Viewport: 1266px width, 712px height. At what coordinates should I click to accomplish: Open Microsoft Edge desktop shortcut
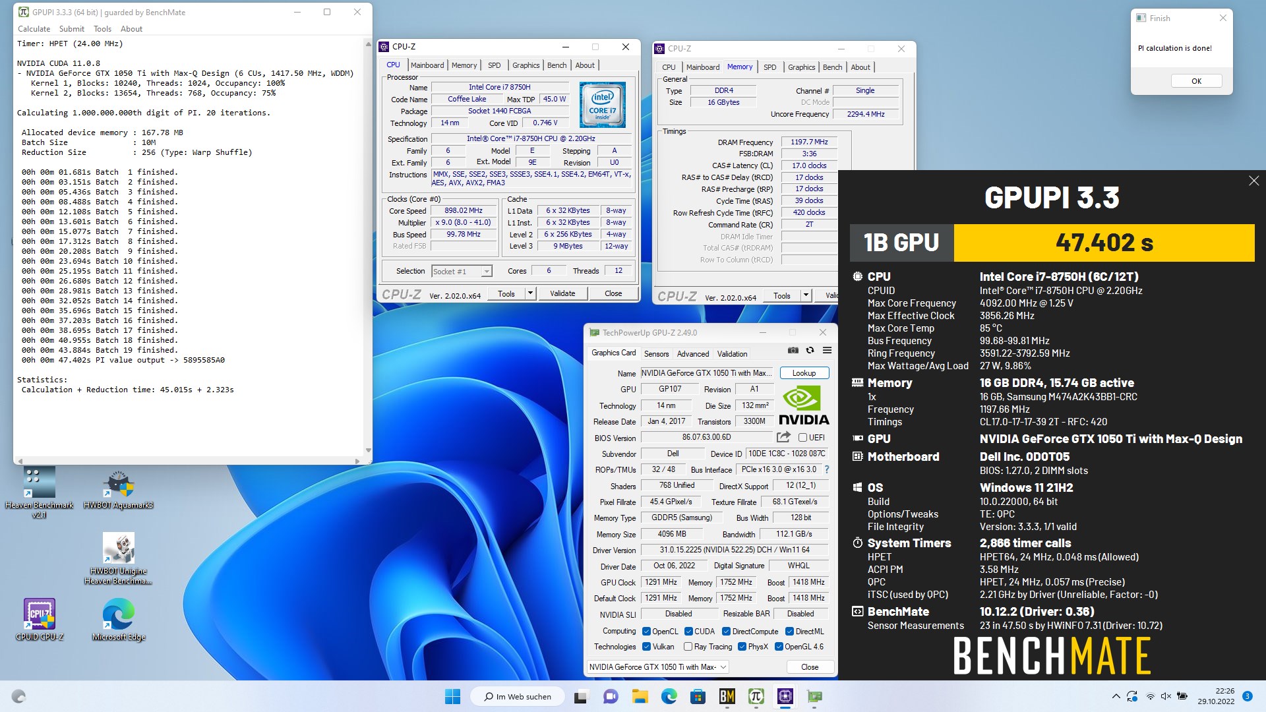click(x=118, y=620)
